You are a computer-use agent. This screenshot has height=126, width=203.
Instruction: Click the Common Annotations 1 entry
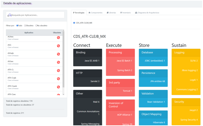[x=88, y=113]
